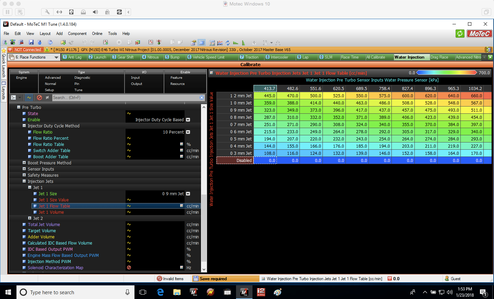Open the Component menu
494x299 pixels.
tap(77, 34)
